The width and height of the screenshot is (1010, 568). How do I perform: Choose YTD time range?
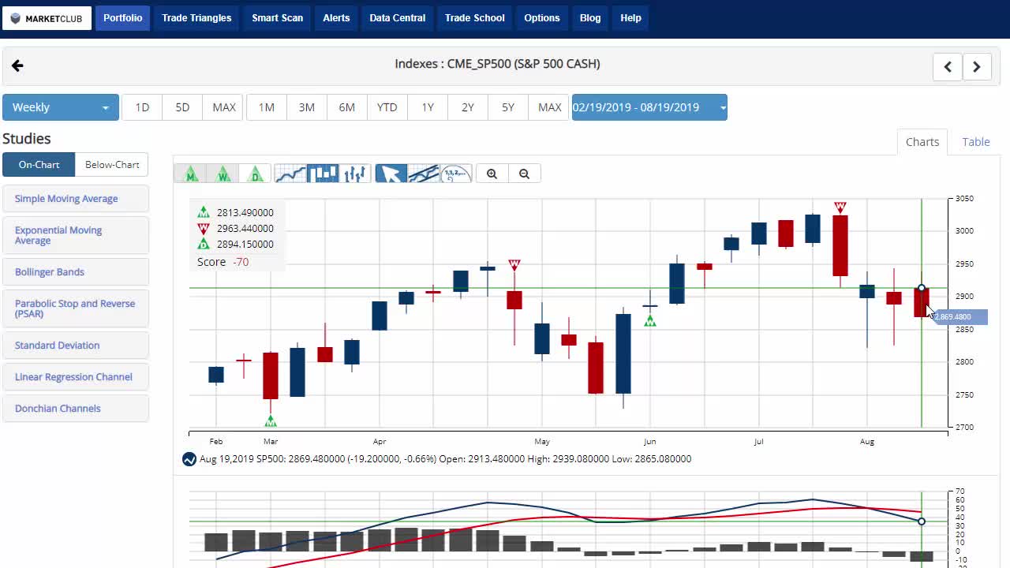(x=387, y=107)
